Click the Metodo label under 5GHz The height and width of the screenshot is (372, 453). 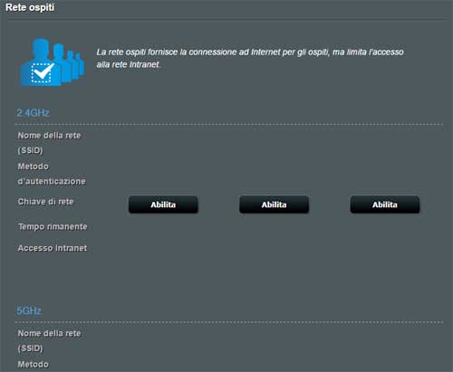pos(33,365)
